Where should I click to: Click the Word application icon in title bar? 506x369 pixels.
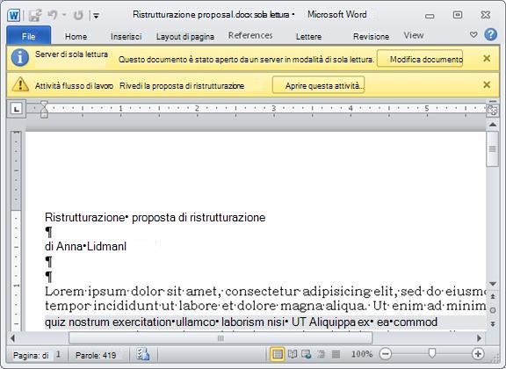point(13,15)
